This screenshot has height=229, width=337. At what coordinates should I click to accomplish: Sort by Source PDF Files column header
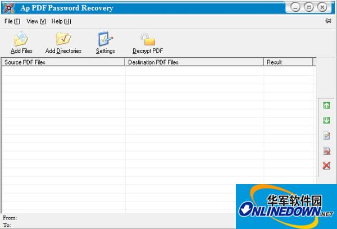pyautogui.click(x=63, y=62)
